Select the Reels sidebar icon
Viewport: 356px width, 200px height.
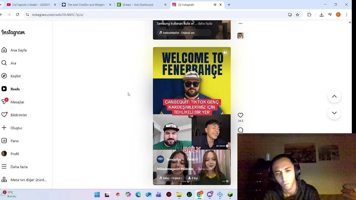[x=4, y=89]
